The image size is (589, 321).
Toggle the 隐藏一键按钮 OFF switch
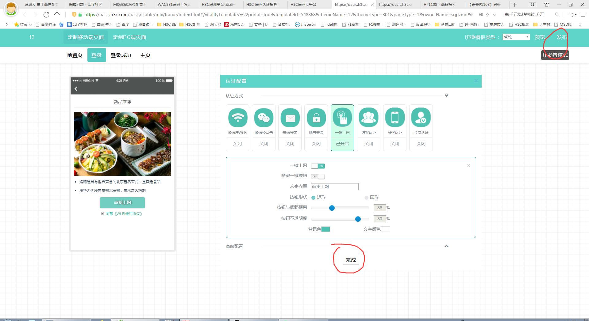318,176
